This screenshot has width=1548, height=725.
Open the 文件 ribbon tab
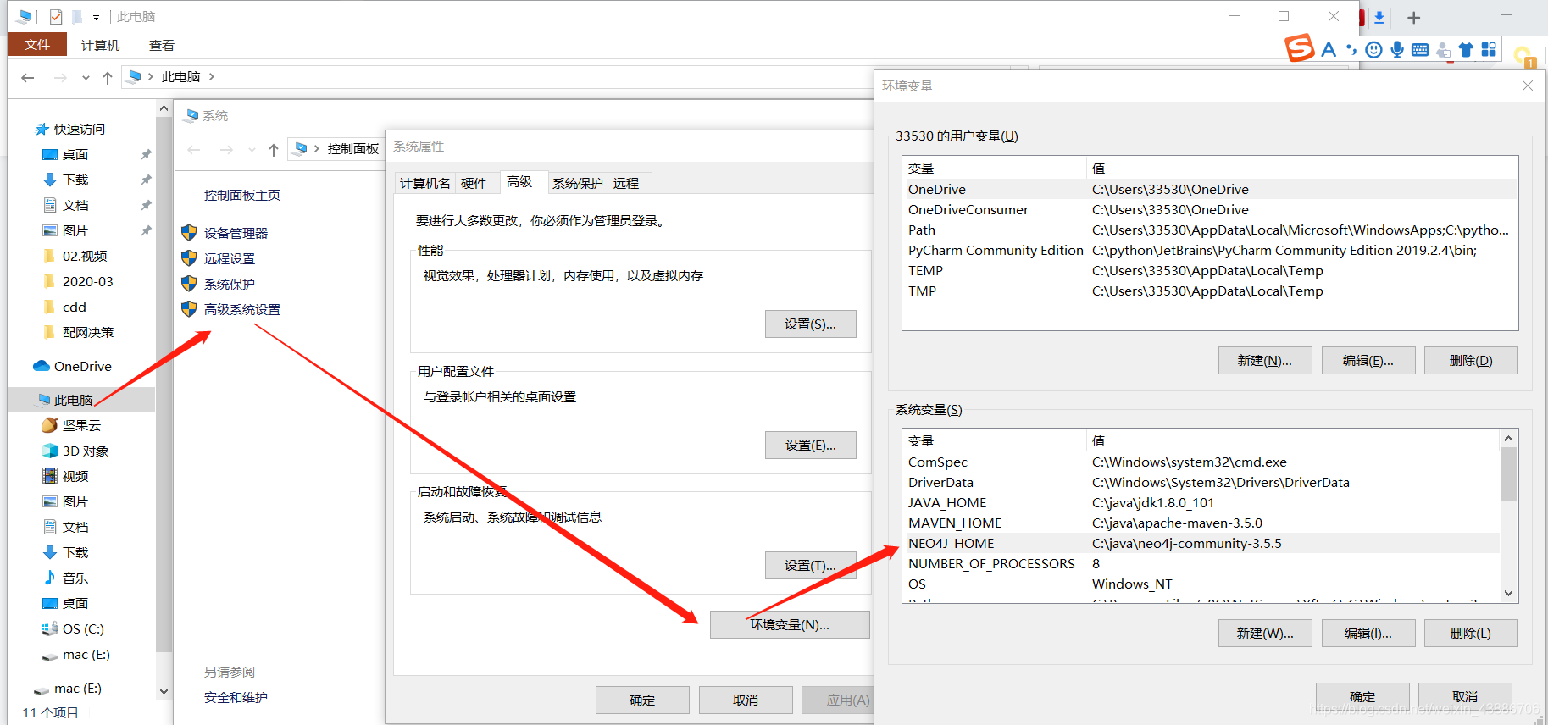[x=36, y=45]
